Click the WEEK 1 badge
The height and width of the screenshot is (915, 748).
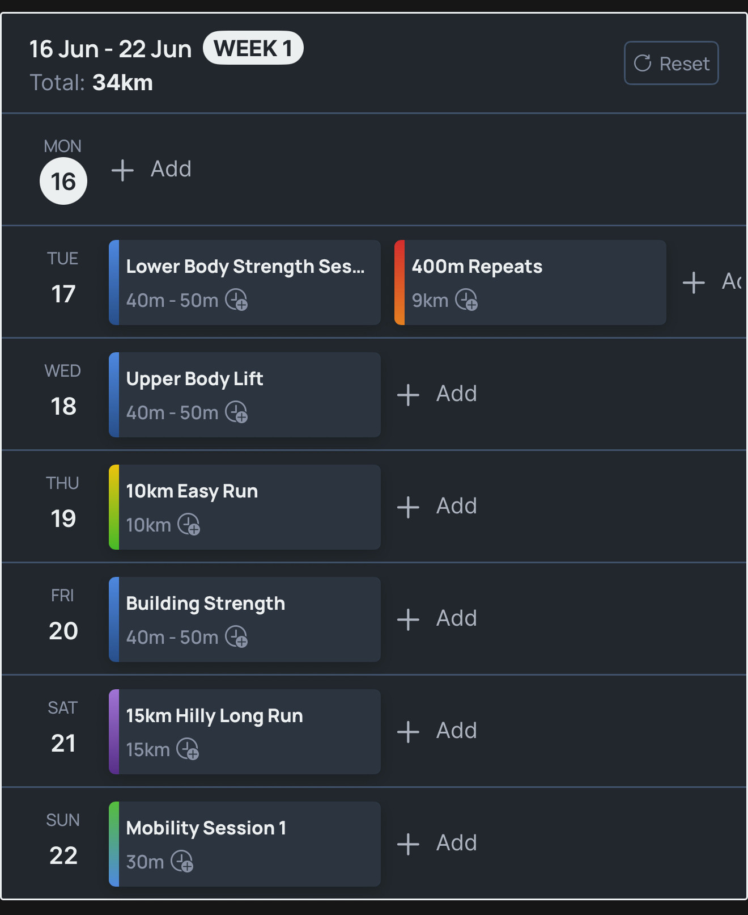tap(253, 48)
